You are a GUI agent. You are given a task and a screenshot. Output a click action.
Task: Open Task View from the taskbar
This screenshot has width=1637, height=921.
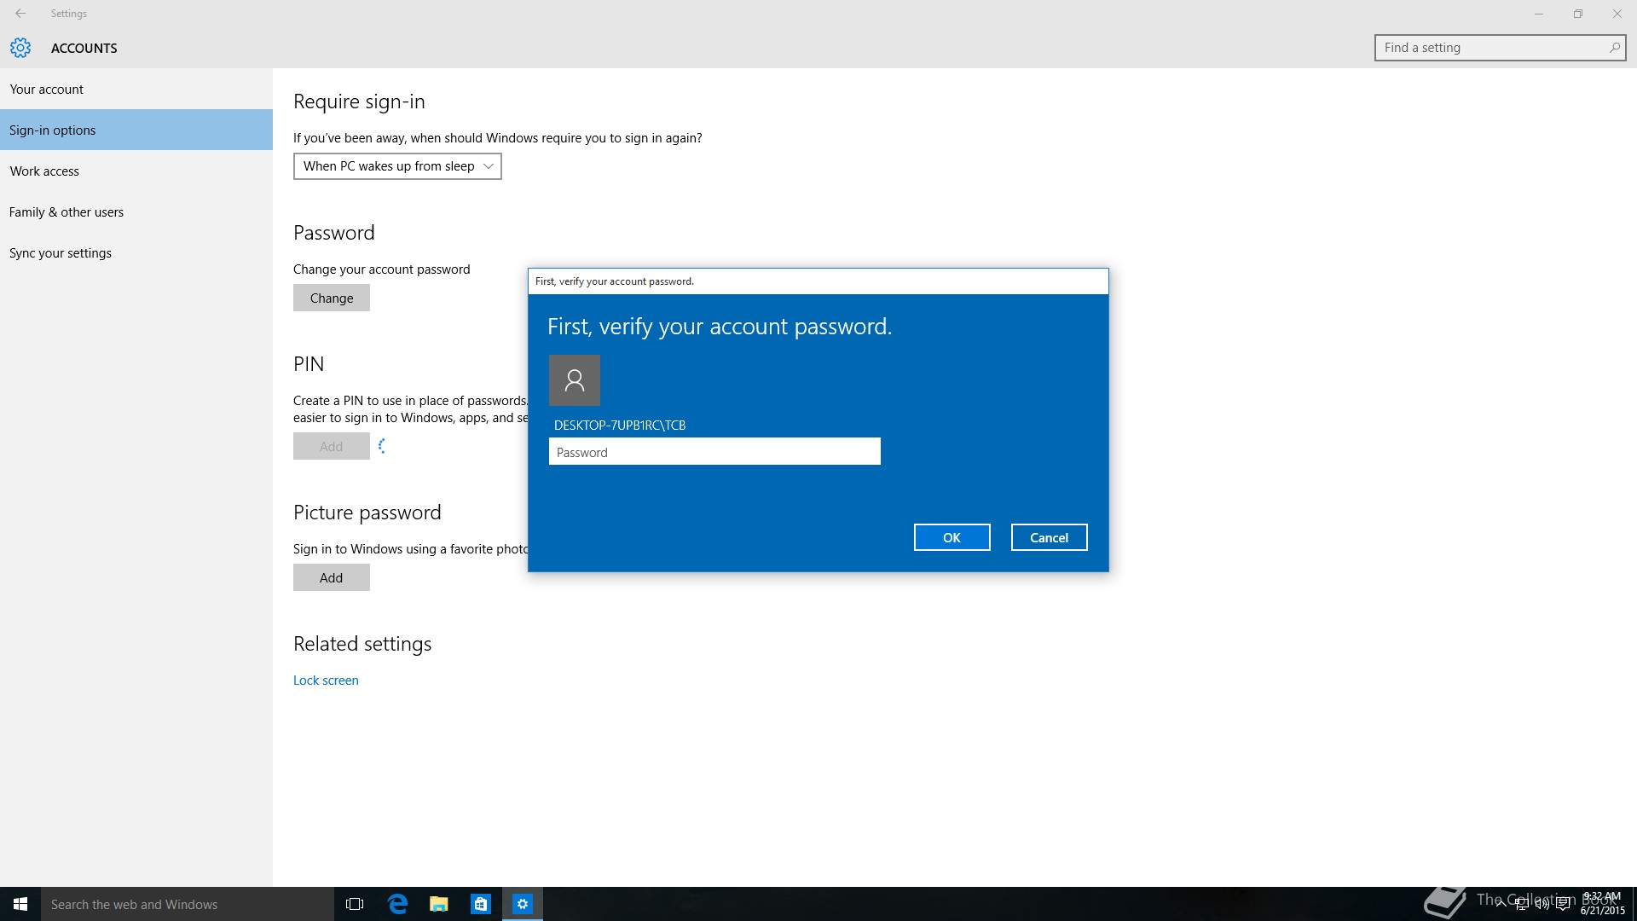[355, 904]
